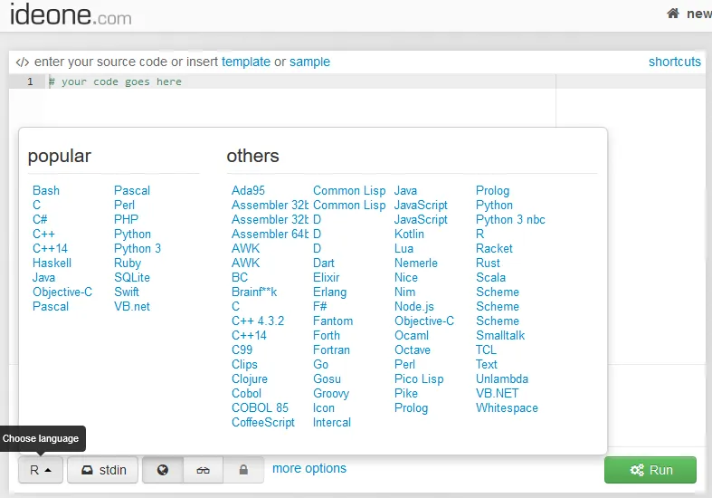This screenshot has width=712, height=498.
Task: Choose C++ from popular languages
Action: tap(43, 234)
